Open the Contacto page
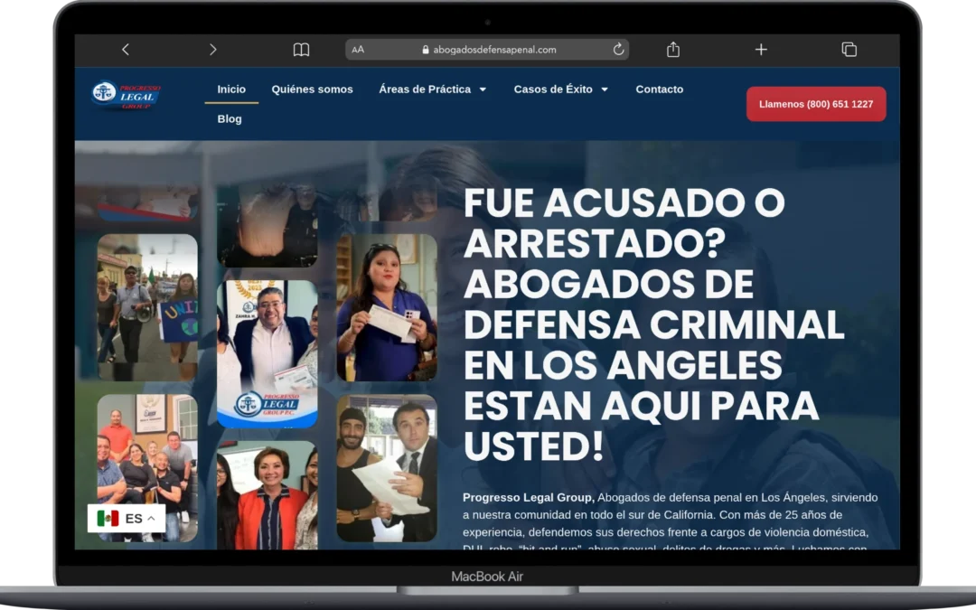 click(660, 89)
